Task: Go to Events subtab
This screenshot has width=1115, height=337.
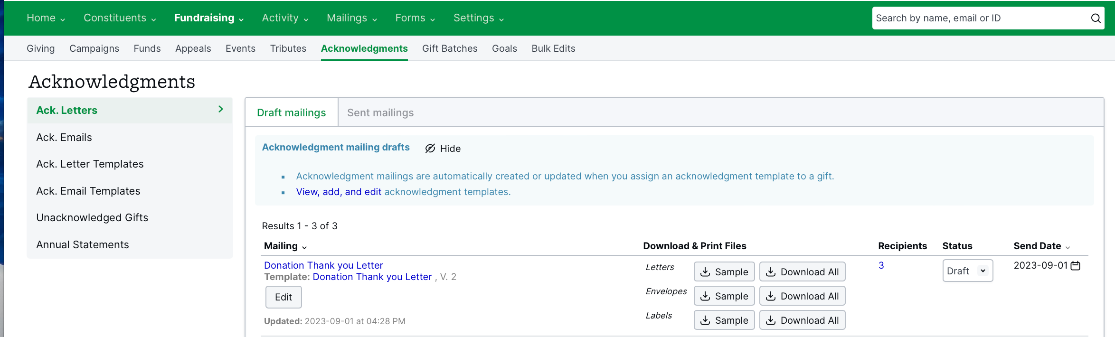Action: 240,48
